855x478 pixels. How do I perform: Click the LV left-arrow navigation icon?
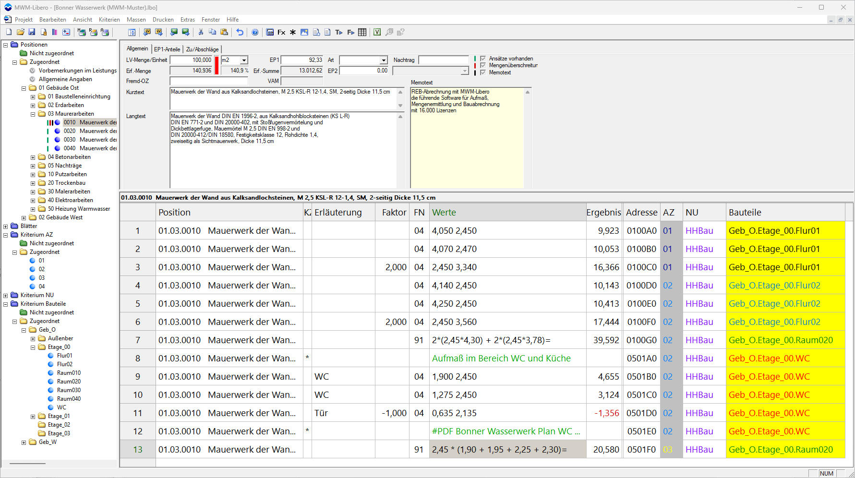(147, 32)
